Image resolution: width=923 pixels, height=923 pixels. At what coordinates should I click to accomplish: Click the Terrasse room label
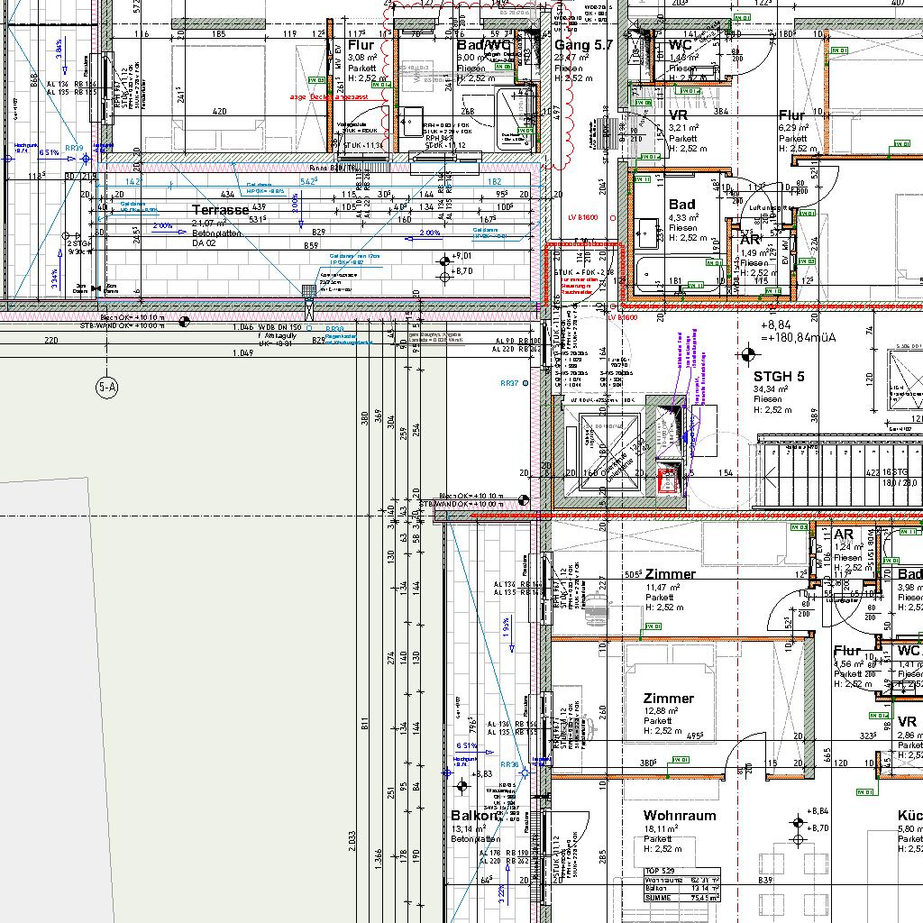220,209
